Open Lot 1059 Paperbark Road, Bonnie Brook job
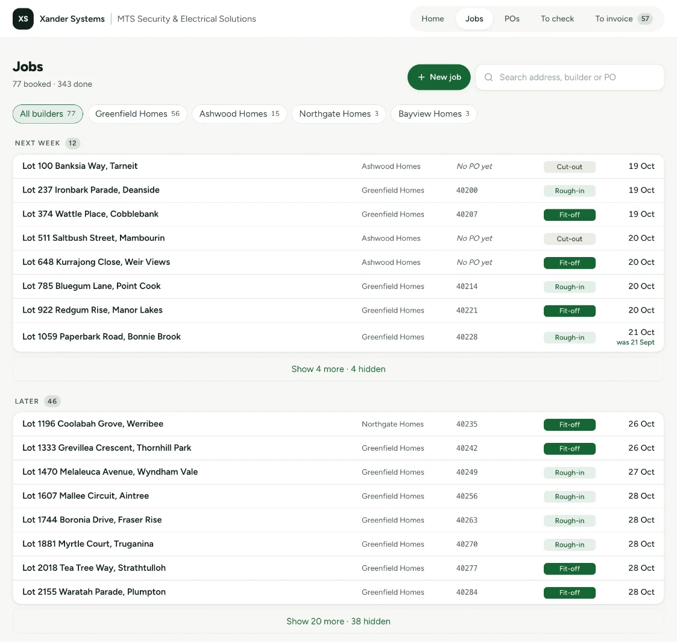The height and width of the screenshot is (642, 677). 339,337
